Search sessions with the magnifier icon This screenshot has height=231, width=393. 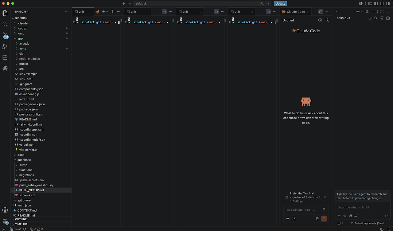[x=376, y=18]
